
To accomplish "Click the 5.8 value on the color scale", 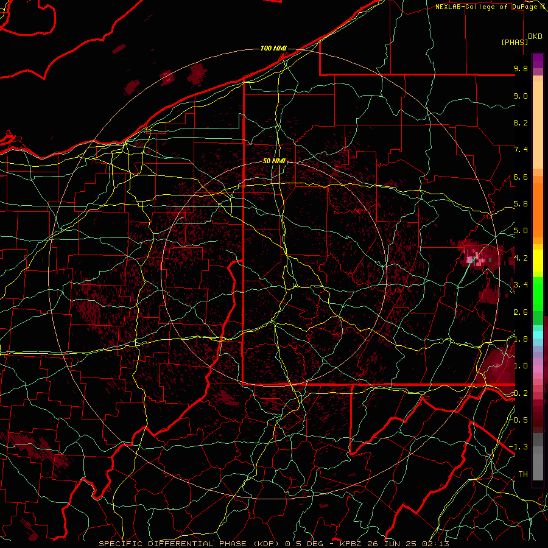I will pyautogui.click(x=521, y=204).
